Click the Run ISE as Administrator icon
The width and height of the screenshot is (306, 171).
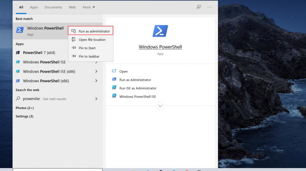114,88
